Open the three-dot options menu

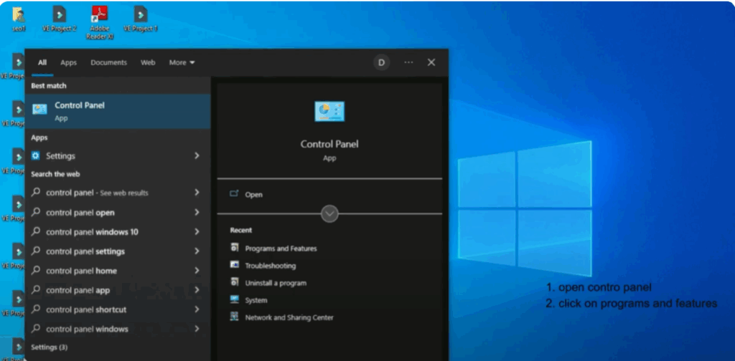[408, 62]
